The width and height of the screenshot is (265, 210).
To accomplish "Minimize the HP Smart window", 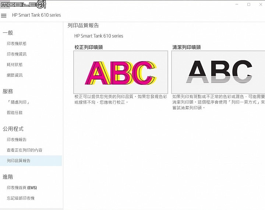I will coord(237,4).
